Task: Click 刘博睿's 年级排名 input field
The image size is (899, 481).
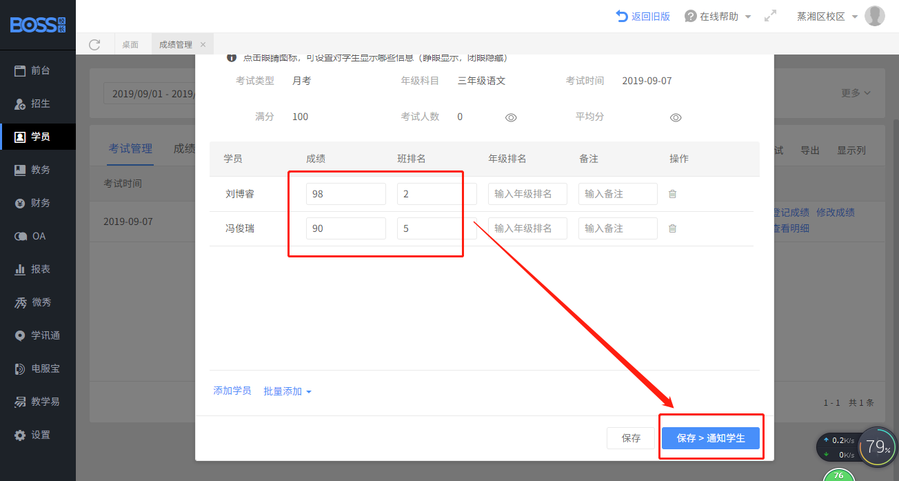Action: 527,194
